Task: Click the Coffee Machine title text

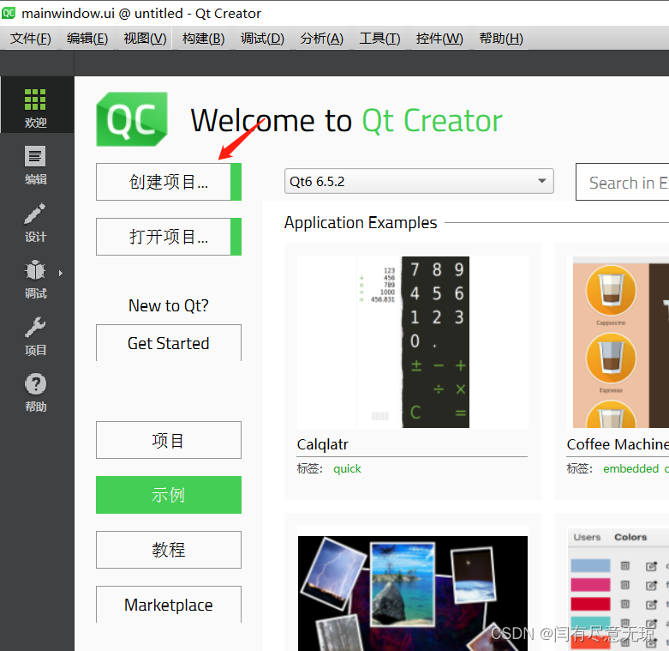Action: (x=618, y=444)
